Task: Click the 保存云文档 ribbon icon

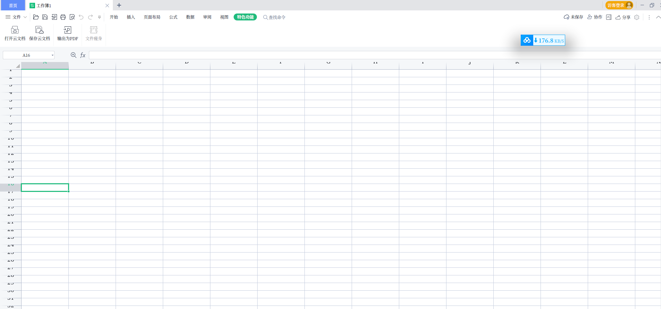Action: [40, 30]
